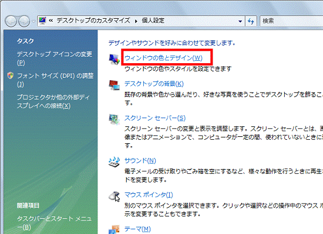Open タスクバーとスタート メニュー(B) link
The height and width of the screenshot is (234, 323).
(x=54, y=223)
